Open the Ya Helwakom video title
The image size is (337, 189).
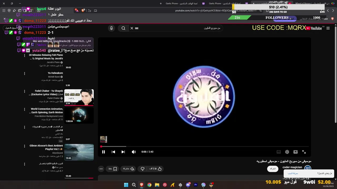pos(55,73)
